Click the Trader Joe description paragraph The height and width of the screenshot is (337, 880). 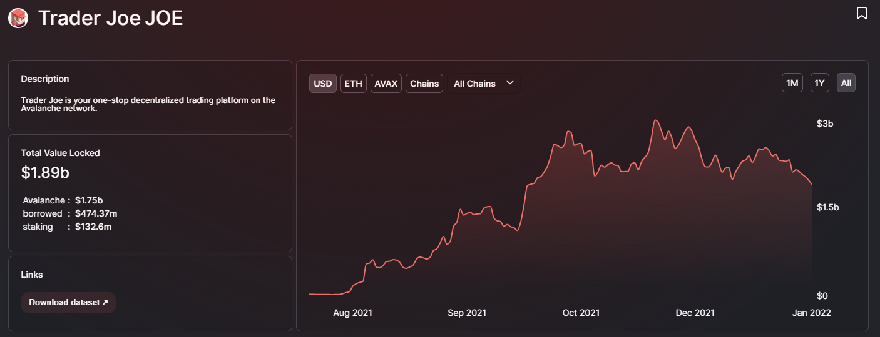click(x=148, y=104)
